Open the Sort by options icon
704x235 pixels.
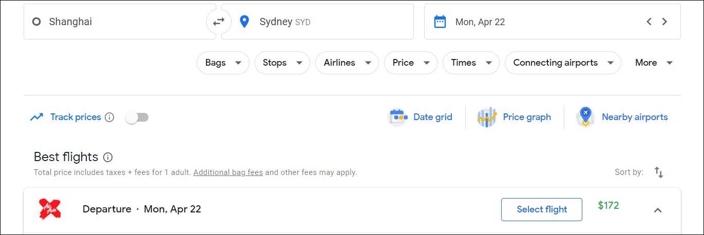point(659,172)
